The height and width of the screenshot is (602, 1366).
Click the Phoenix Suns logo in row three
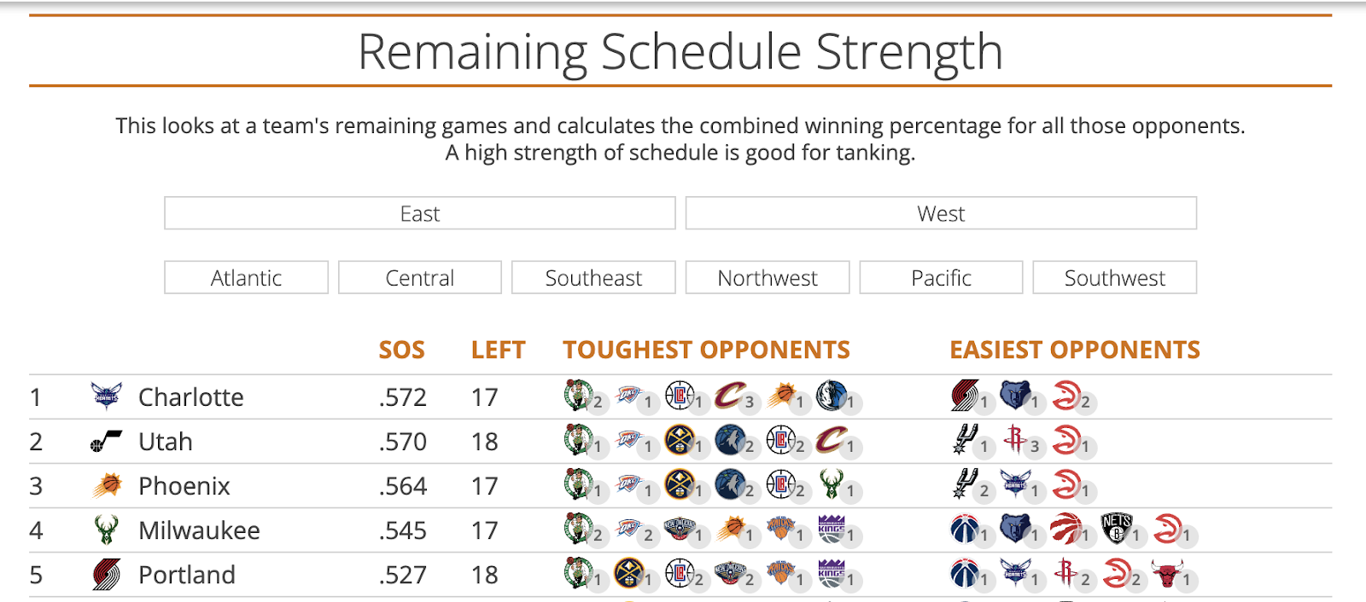(107, 486)
